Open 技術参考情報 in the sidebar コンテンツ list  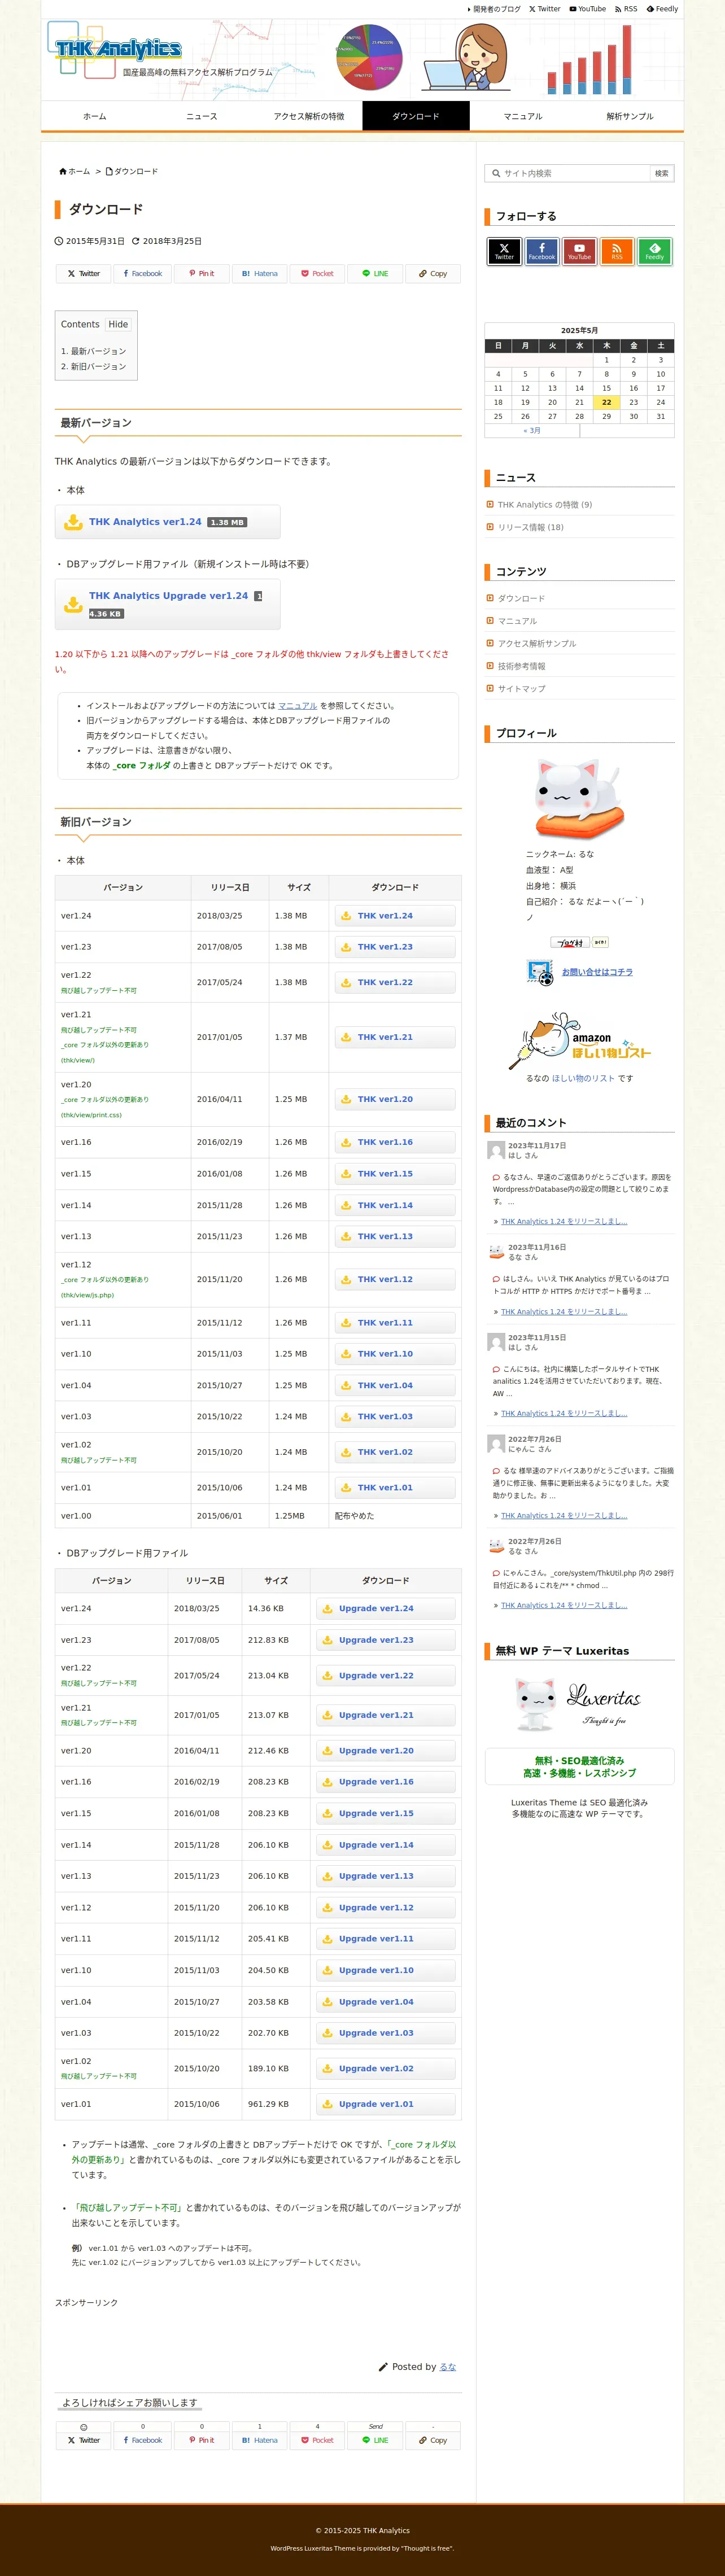click(522, 666)
